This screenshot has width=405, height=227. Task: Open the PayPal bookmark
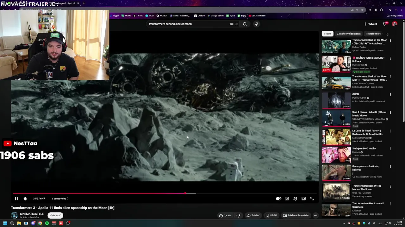pos(115,16)
